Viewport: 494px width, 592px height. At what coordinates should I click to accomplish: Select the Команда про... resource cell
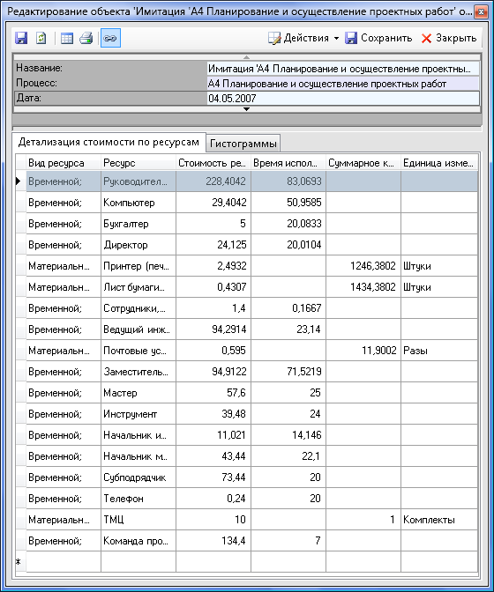(138, 541)
